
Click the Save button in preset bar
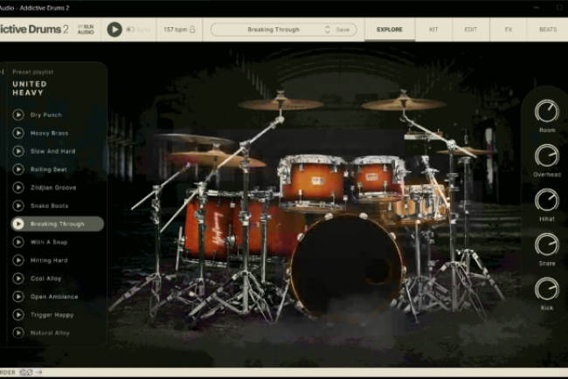[x=343, y=30]
